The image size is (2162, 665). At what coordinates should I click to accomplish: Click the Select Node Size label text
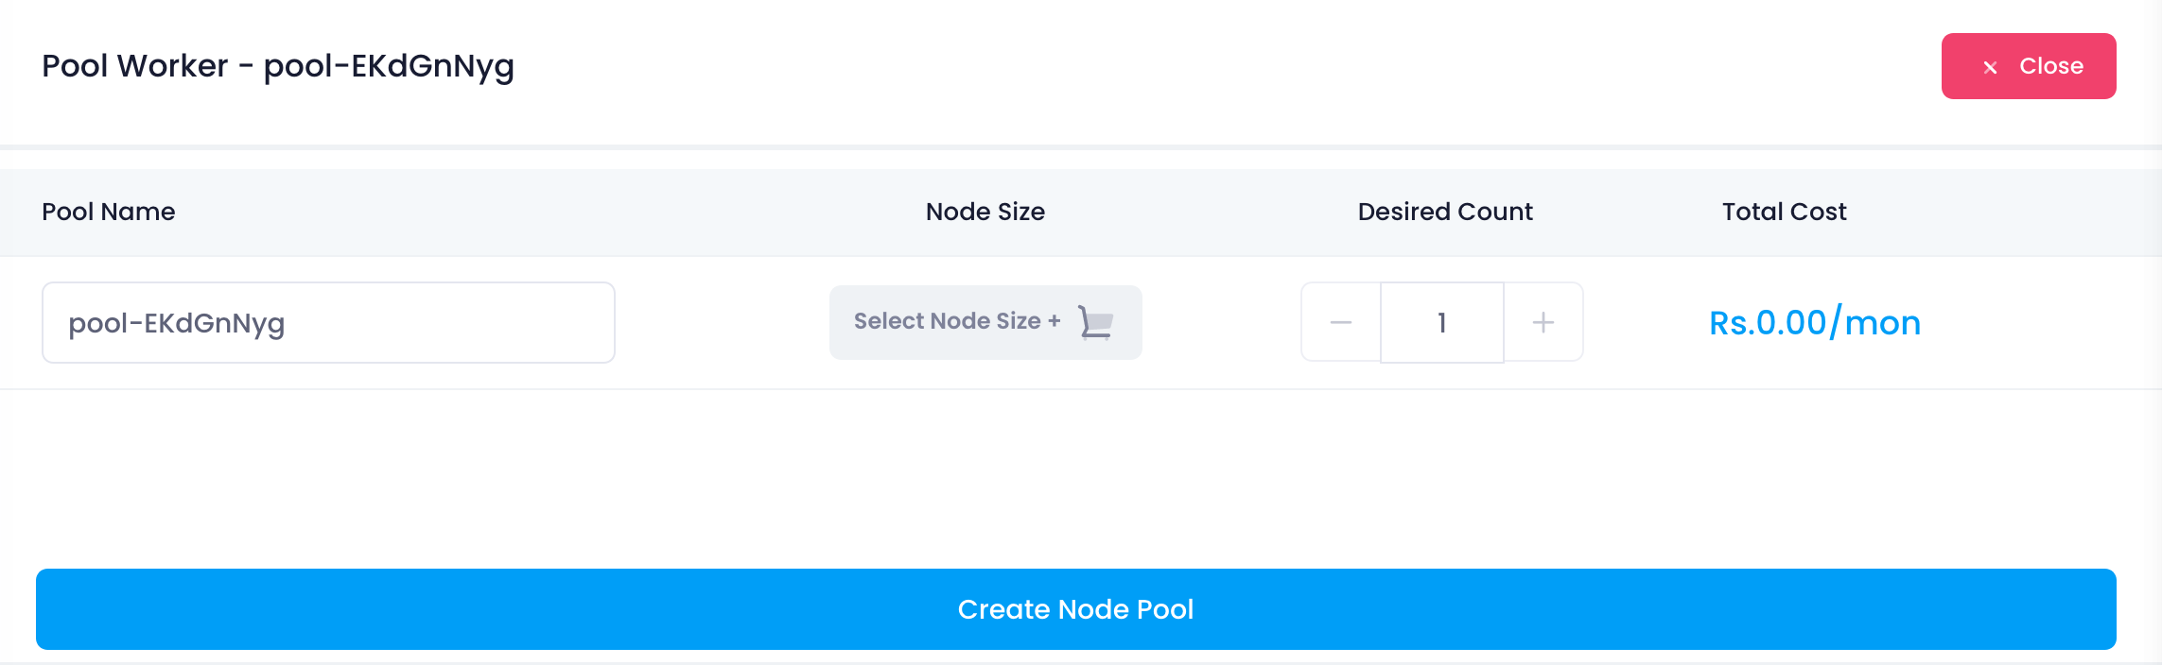[x=947, y=321]
